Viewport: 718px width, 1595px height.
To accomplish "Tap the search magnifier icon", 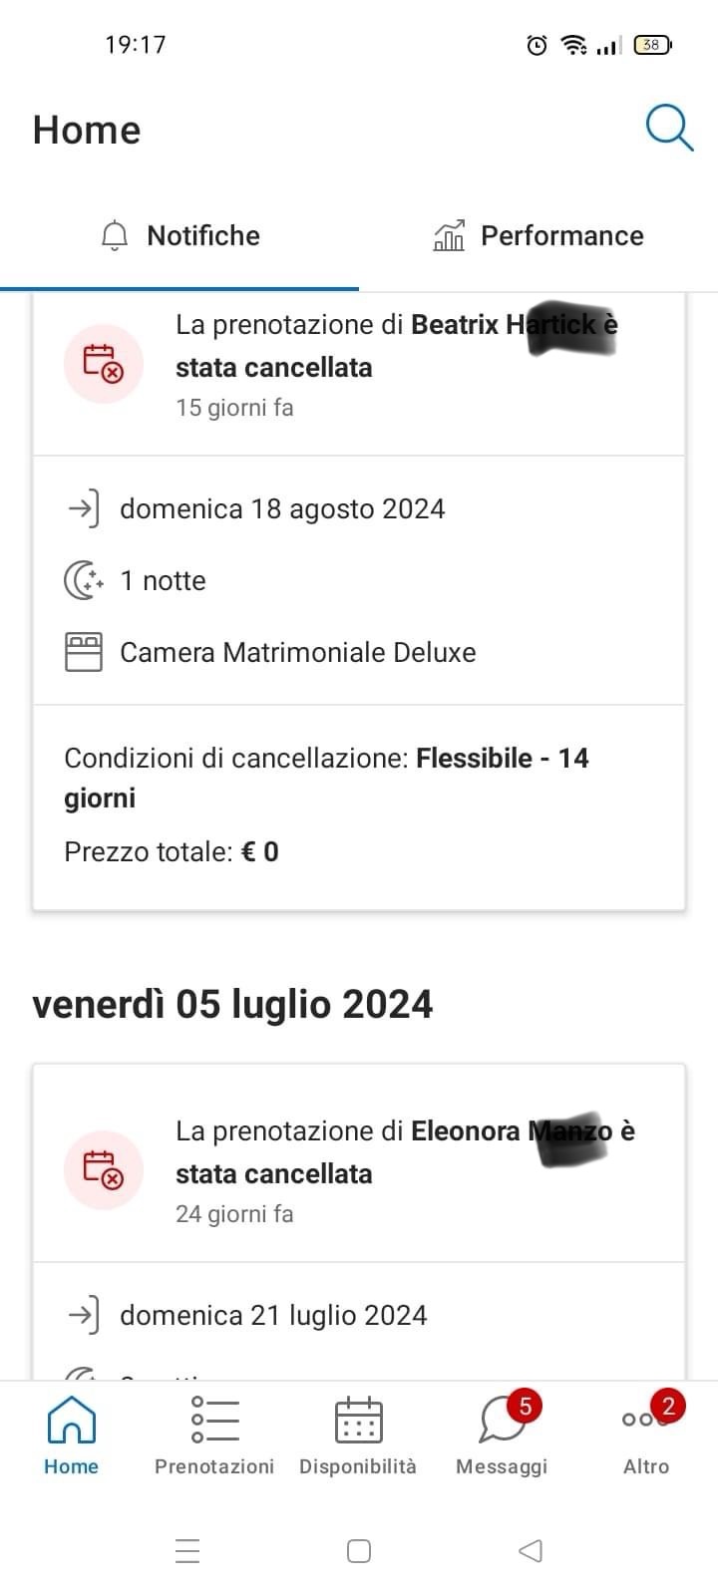I will click(x=669, y=129).
